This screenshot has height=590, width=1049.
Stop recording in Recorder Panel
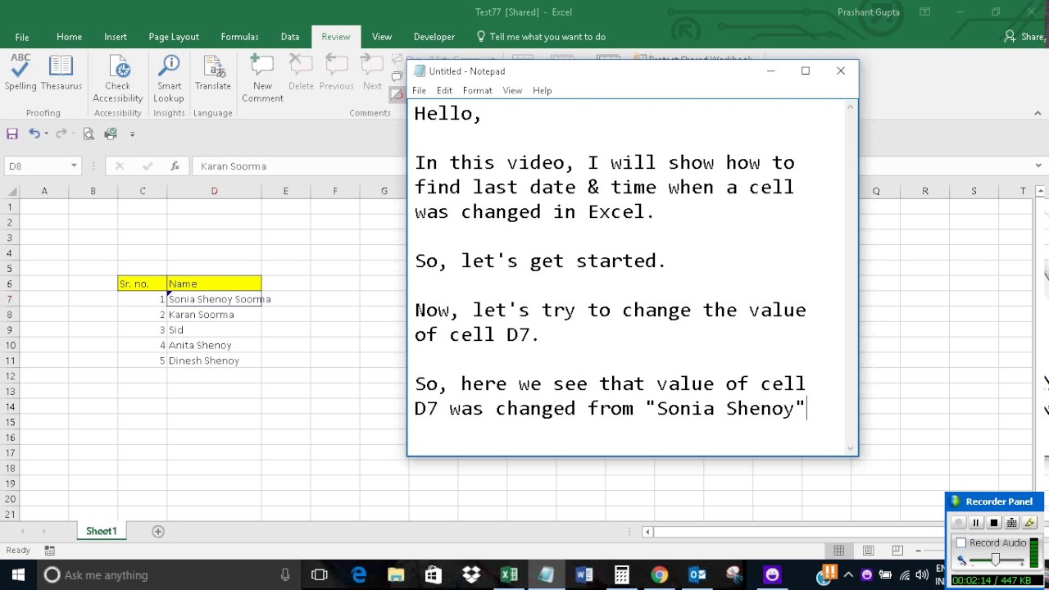994,523
